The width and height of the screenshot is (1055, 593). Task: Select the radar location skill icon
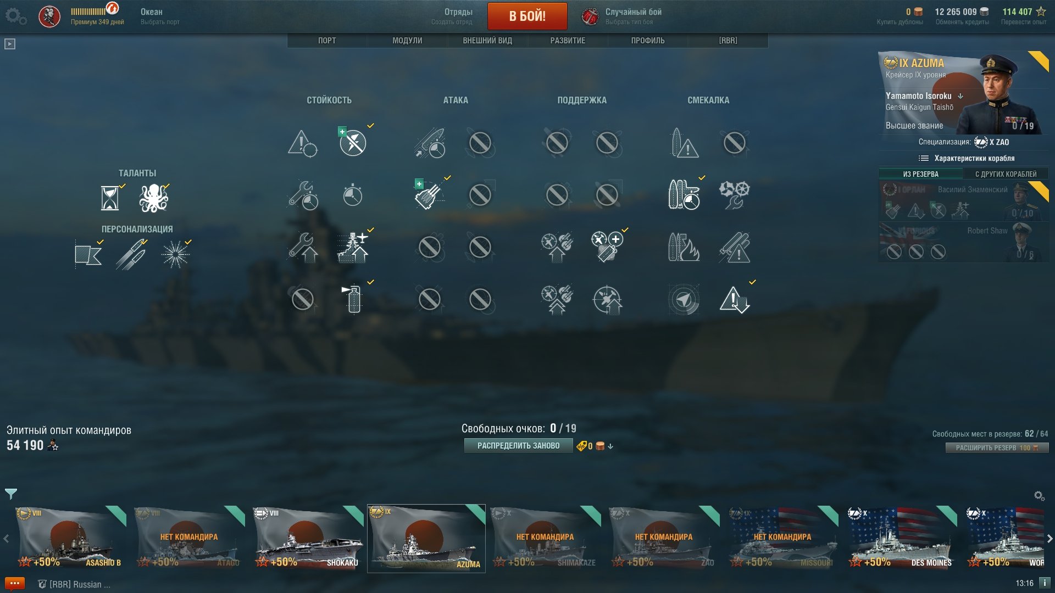click(684, 299)
